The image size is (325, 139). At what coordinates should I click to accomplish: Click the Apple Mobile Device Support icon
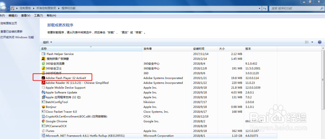[43, 88]
